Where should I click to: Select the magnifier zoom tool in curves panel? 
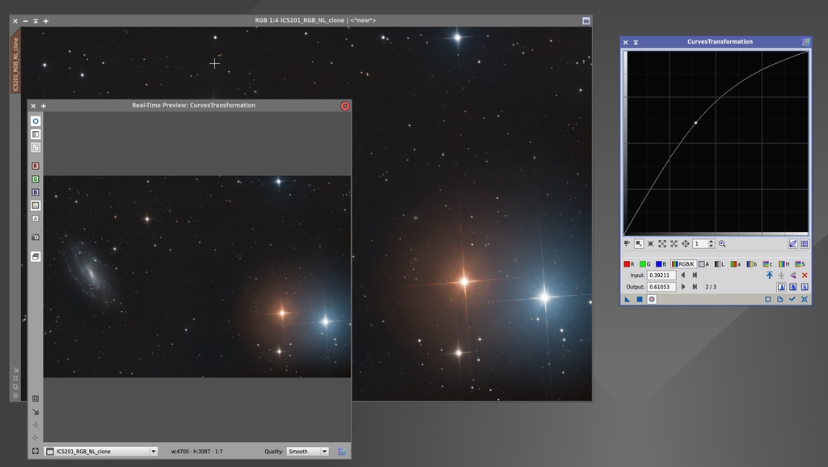pyautogui.click(x=721, y=243)
